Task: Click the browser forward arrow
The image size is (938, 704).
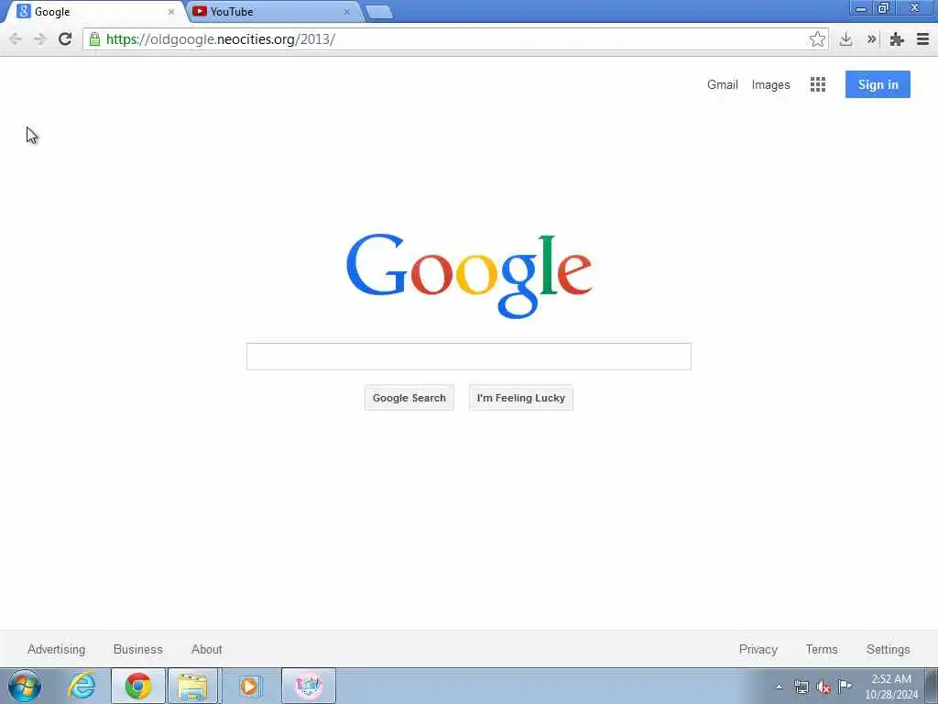Action: [x=40, y=39]
